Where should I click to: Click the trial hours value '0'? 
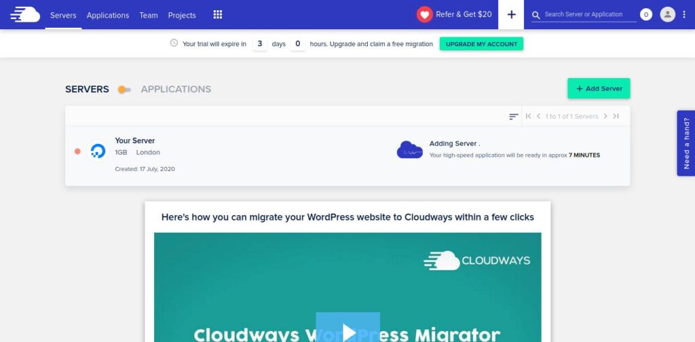coord(298,44)
